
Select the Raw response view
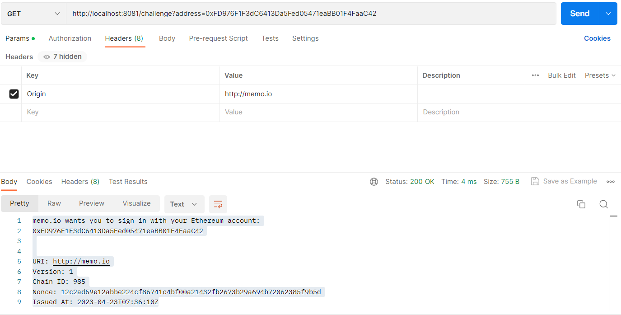(54, 203)
